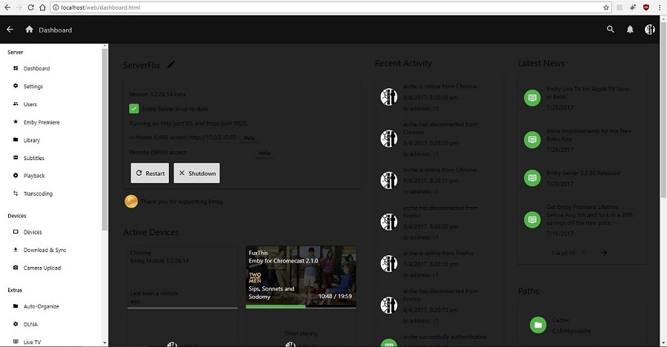The height and width of the screenshot is (347, 667).
Task: Click the Playback icon in sidebar
Action: [x=16, y=176]
